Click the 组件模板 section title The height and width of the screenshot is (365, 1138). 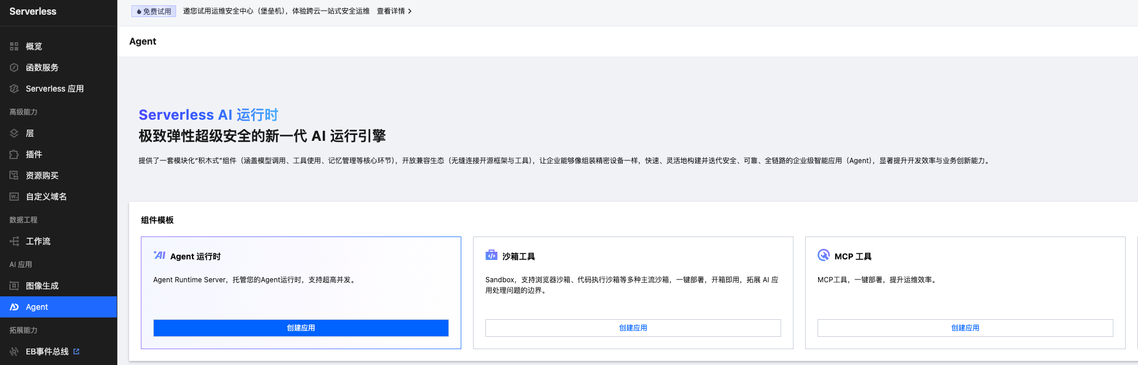click(157, 220)
